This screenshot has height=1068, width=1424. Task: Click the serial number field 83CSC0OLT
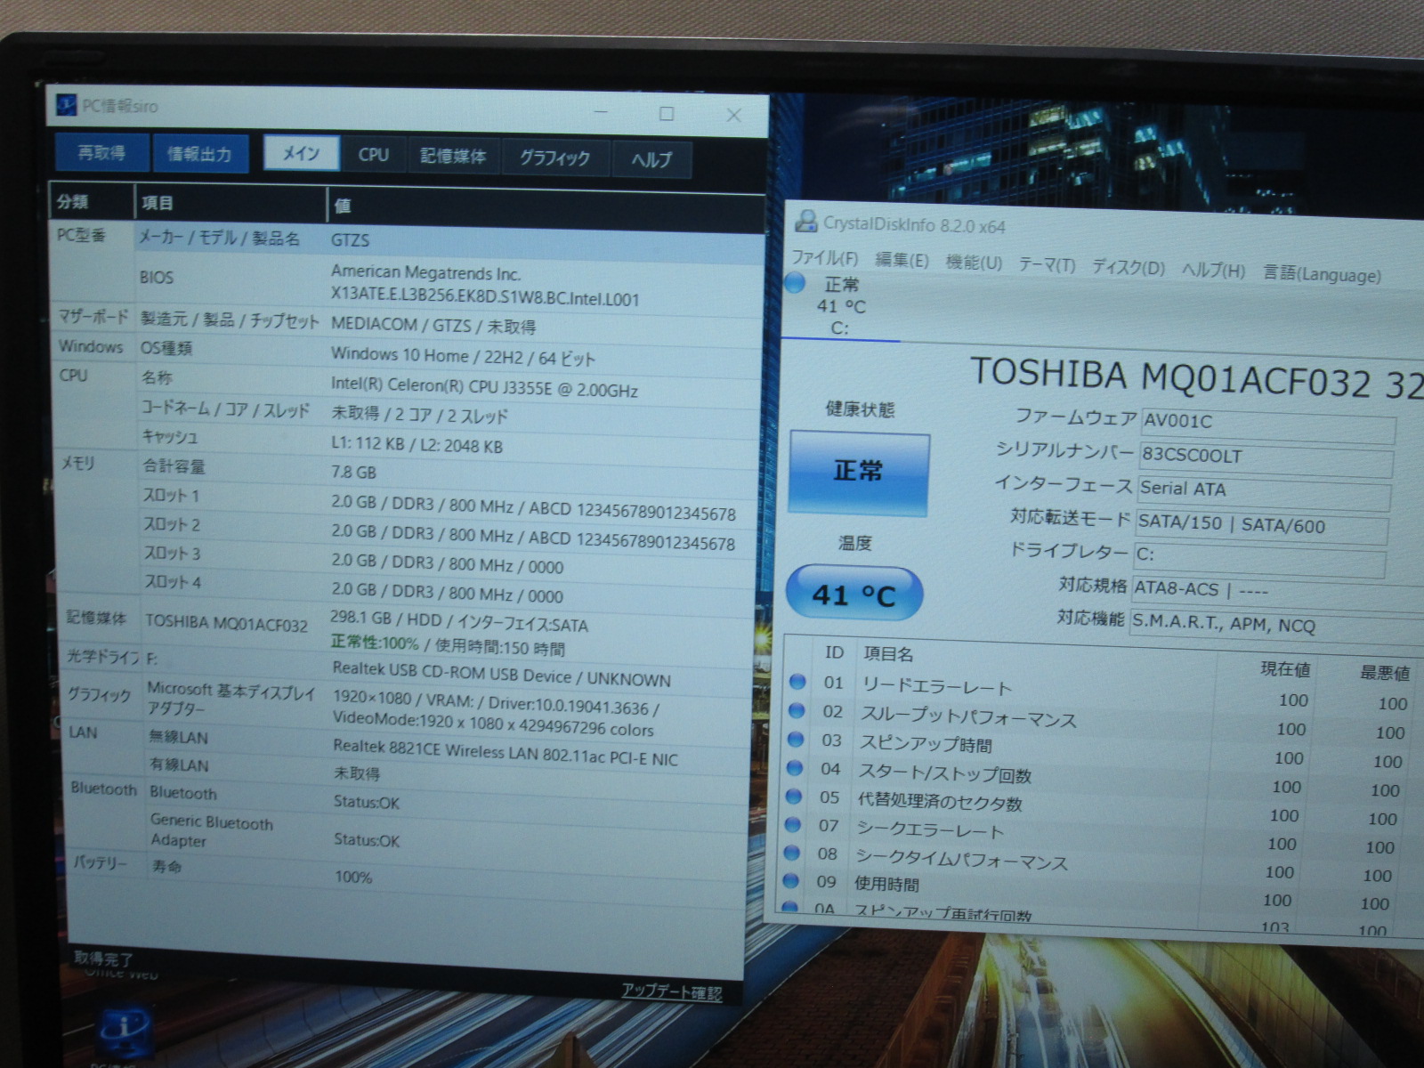click(x=1266, y=458)
